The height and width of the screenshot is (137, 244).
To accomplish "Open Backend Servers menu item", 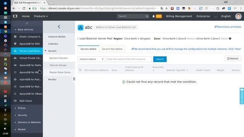I will click(x=59, y=58).
